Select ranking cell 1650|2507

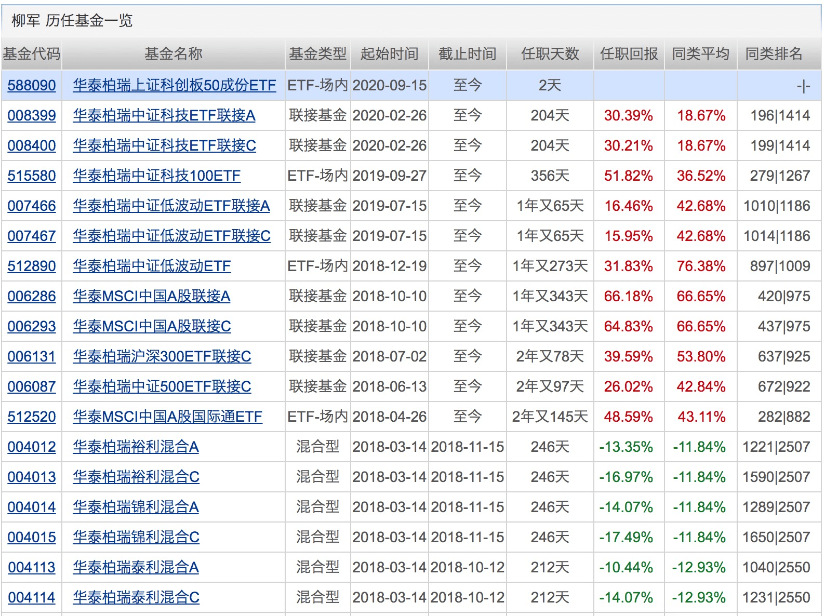click(x=777, y=537)
